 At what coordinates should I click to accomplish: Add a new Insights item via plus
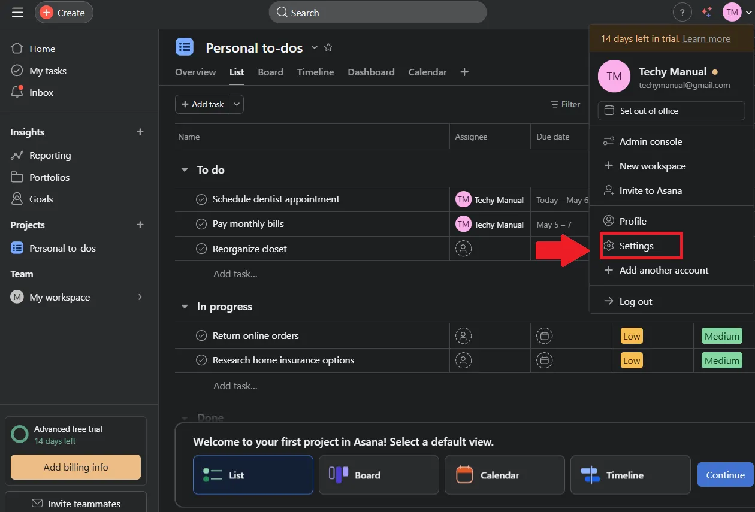tap(140, 132)
